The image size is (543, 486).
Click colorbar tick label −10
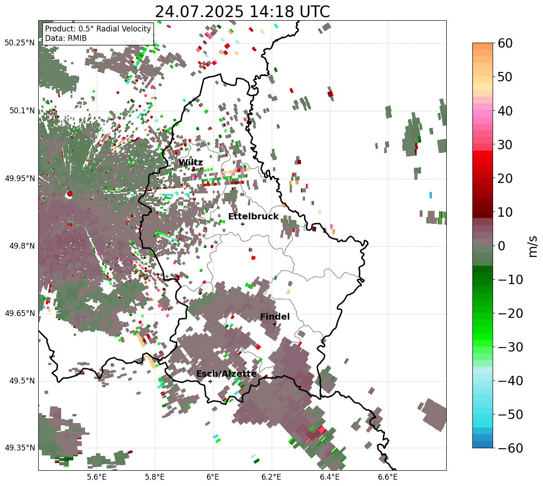pos(510,280)
